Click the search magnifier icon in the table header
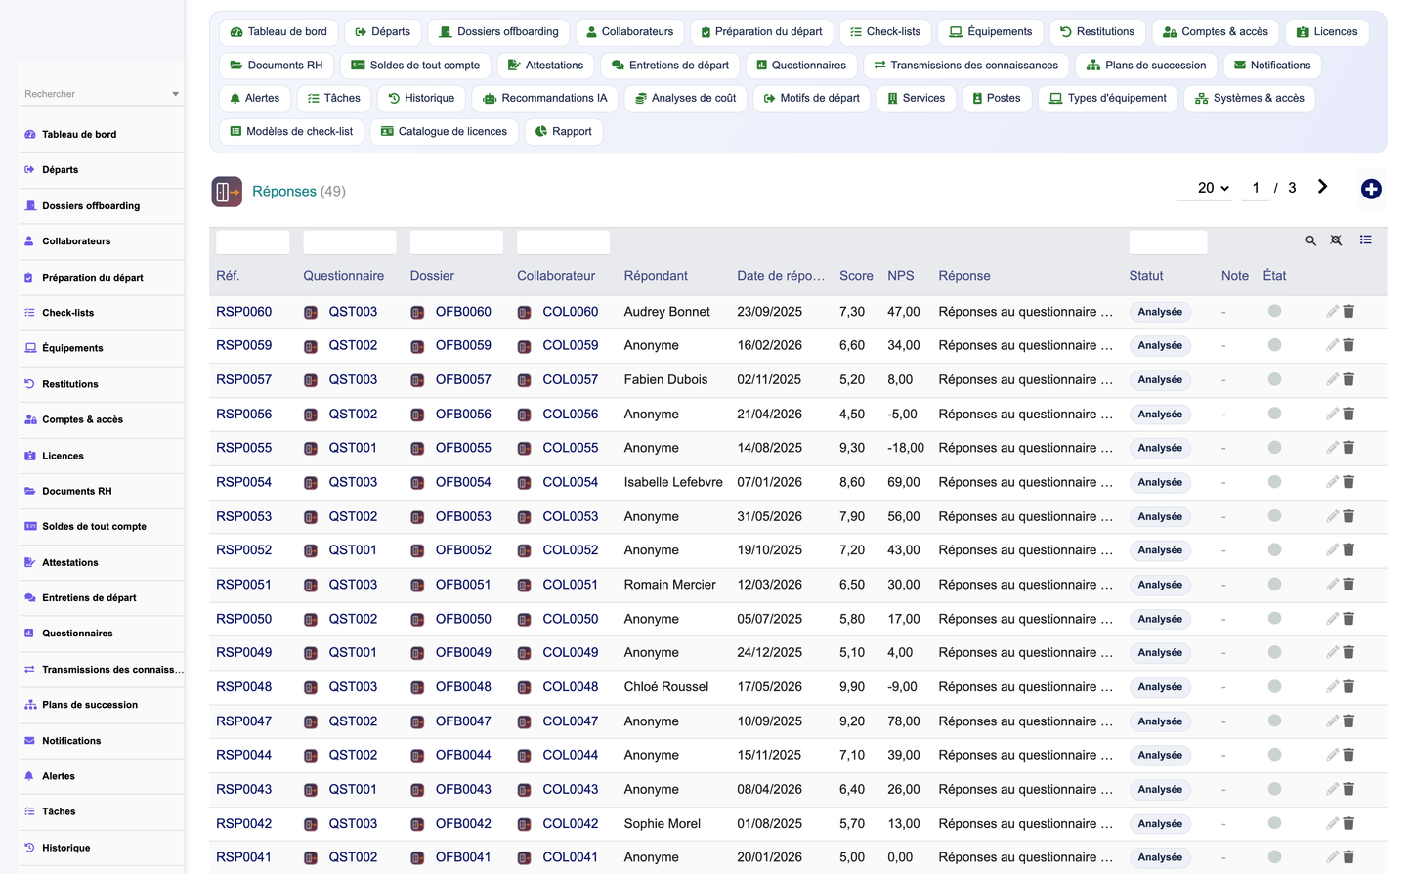The width and height of the screenshot is (1412, 874). tap(1310, 240)
